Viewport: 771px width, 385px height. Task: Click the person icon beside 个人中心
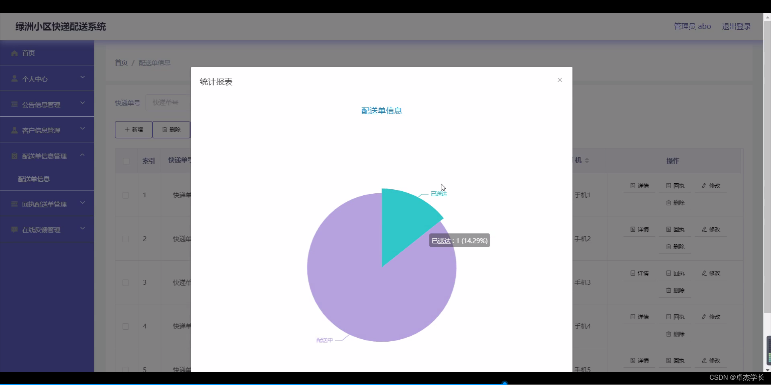[14, 79]
